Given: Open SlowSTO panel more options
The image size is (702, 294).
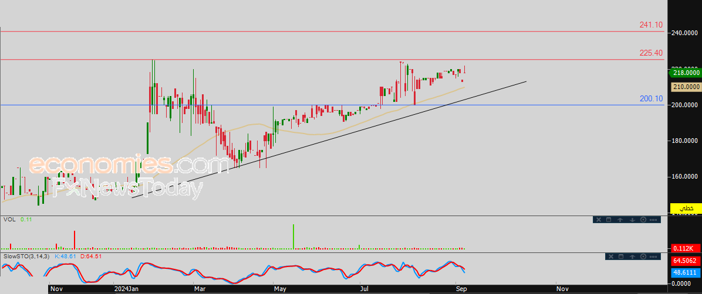Looking at the screenshot, I should (x=654, y=257).
